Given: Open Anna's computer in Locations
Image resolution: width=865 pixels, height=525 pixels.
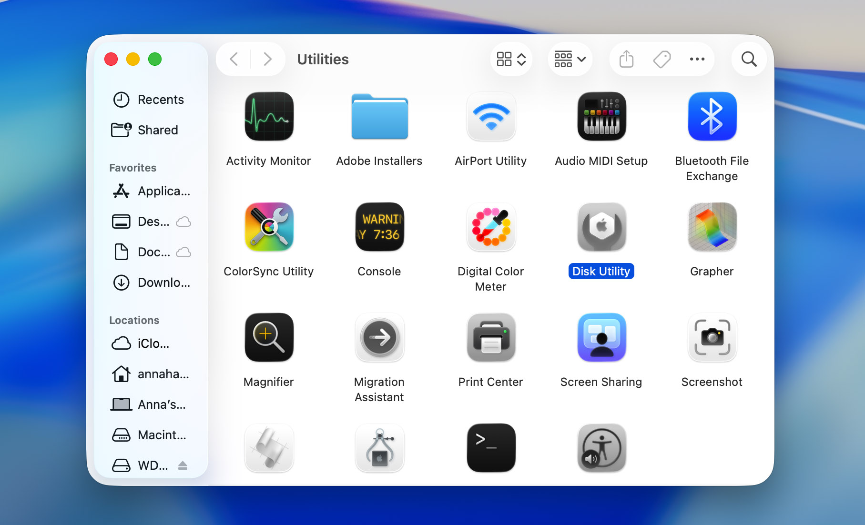Looking at the screenshot, I should click(151, 404).
